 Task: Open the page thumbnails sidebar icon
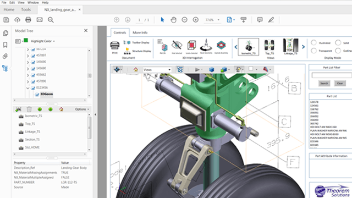5,33
